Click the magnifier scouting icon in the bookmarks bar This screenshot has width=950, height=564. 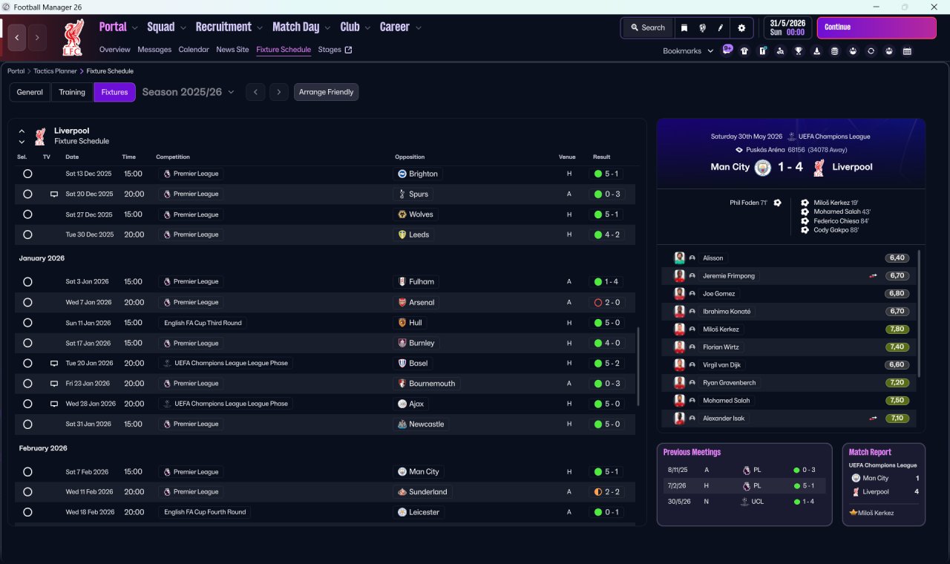pos(780,51)
